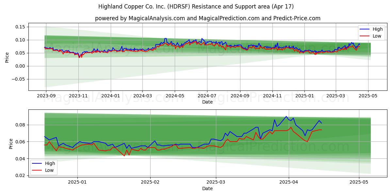The image size is (392, 196).
Task: Click the 2023-09 tick label
Action: (x=46, y=96)
